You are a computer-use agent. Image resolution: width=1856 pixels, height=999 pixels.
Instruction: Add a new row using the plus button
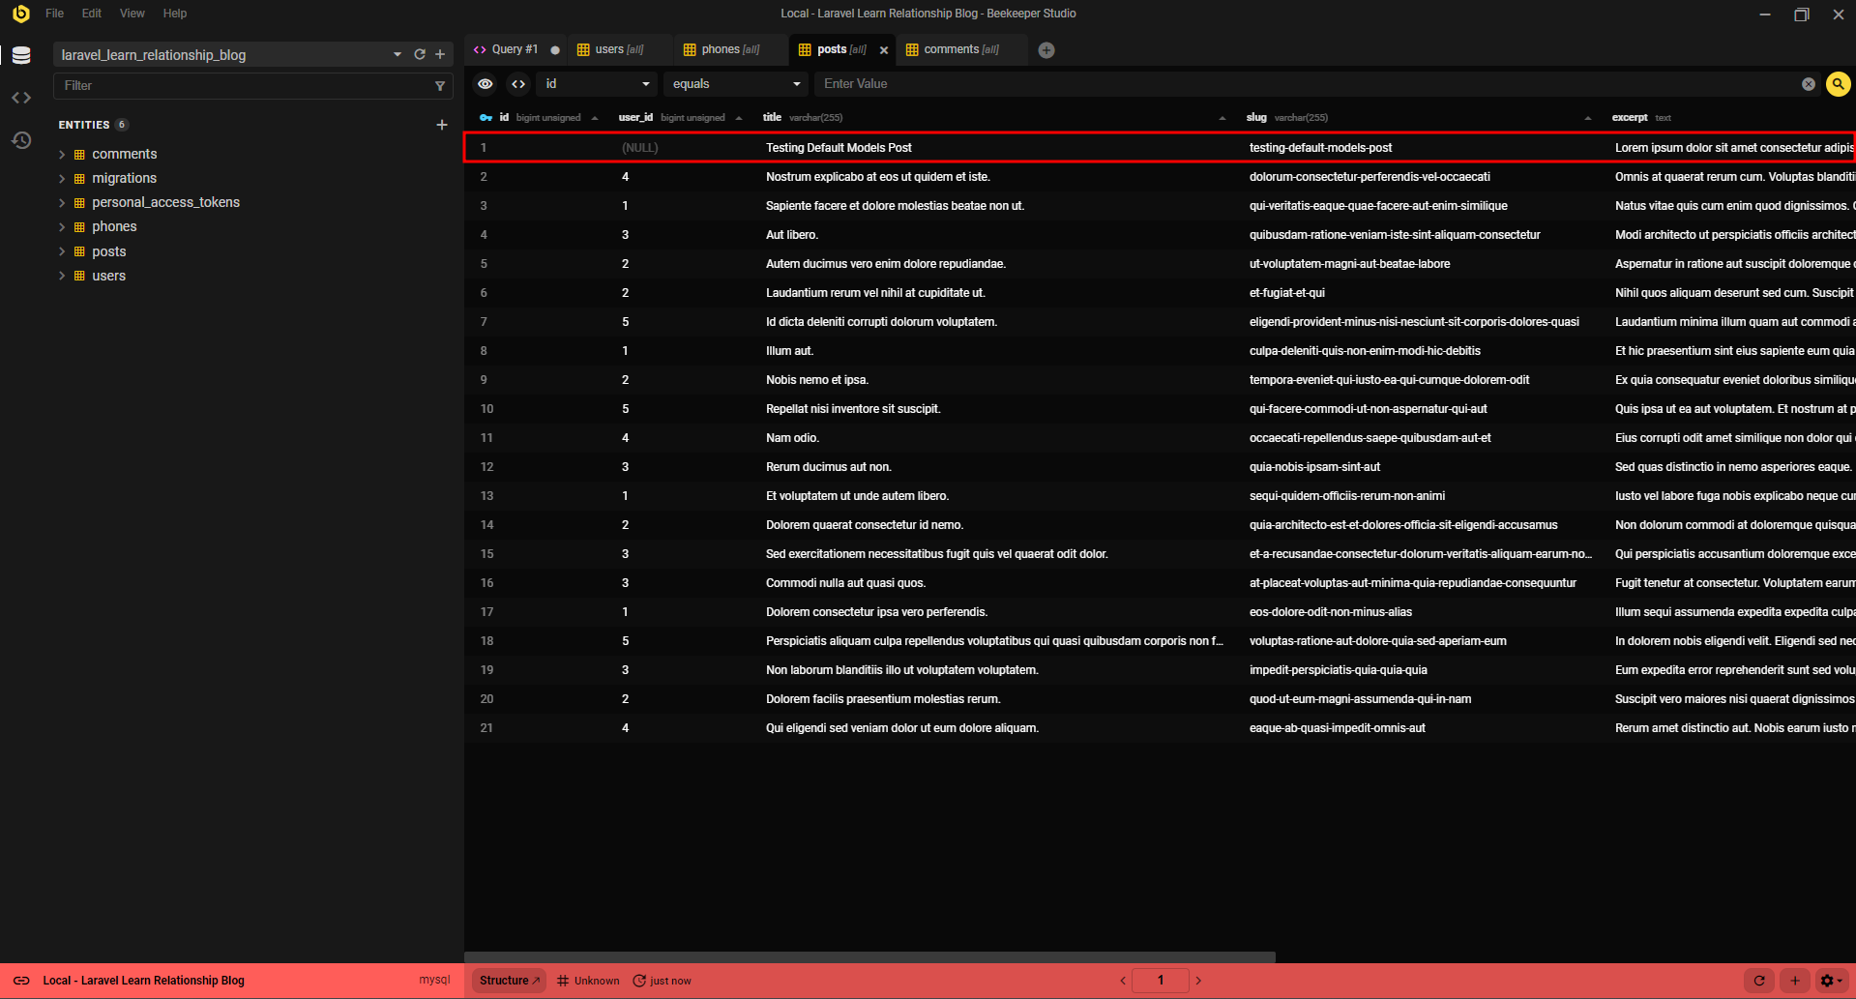pyautogui.click(x=1795, y=980)
